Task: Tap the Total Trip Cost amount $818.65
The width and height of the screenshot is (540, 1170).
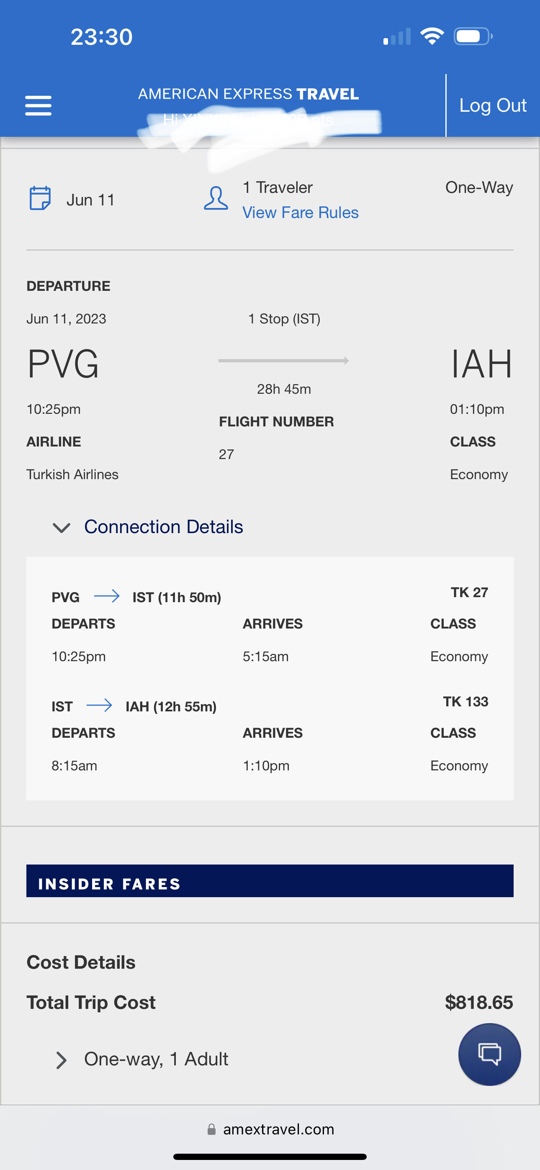Action: click(x=478, y=1002)
